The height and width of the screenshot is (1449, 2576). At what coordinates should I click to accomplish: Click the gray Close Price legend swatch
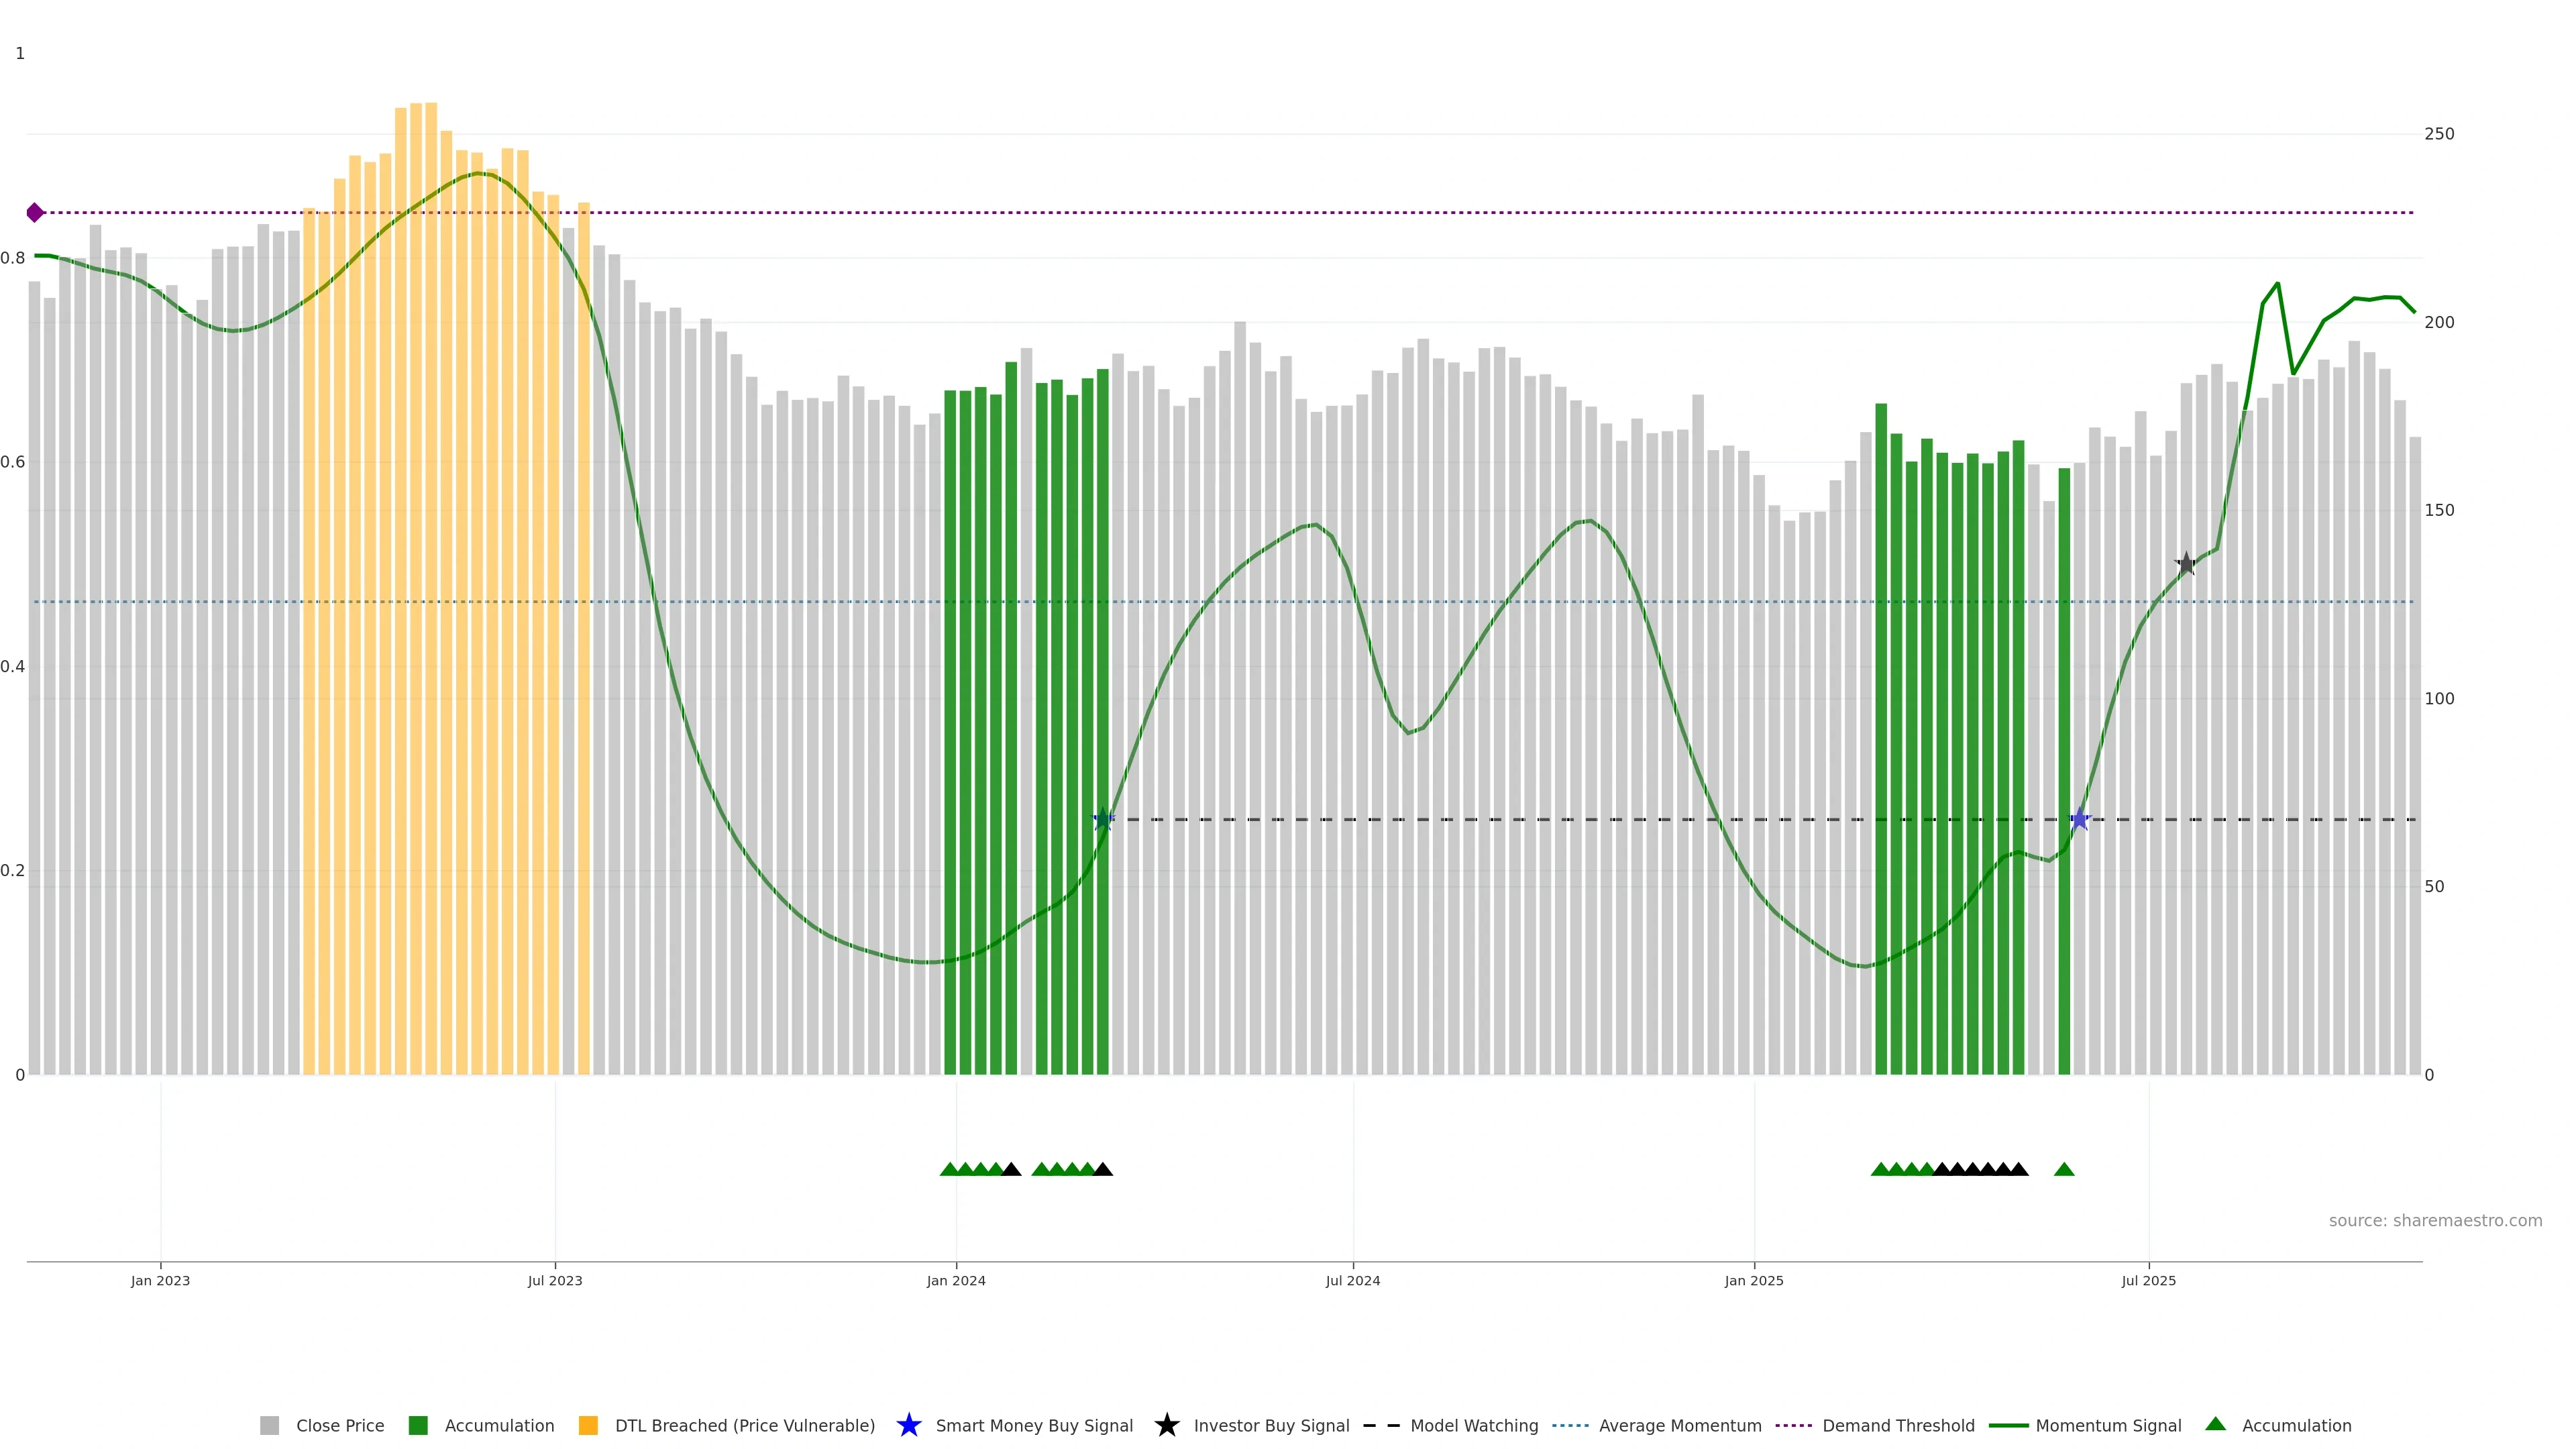click(x=269, y=1425)
